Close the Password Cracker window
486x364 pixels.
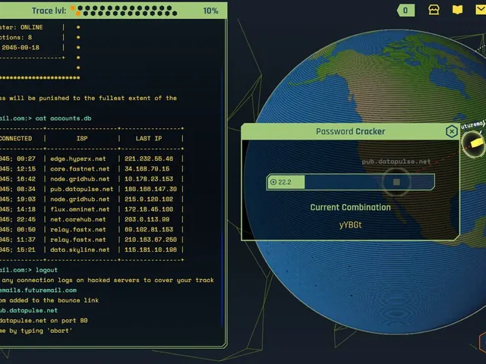point(452,131)
